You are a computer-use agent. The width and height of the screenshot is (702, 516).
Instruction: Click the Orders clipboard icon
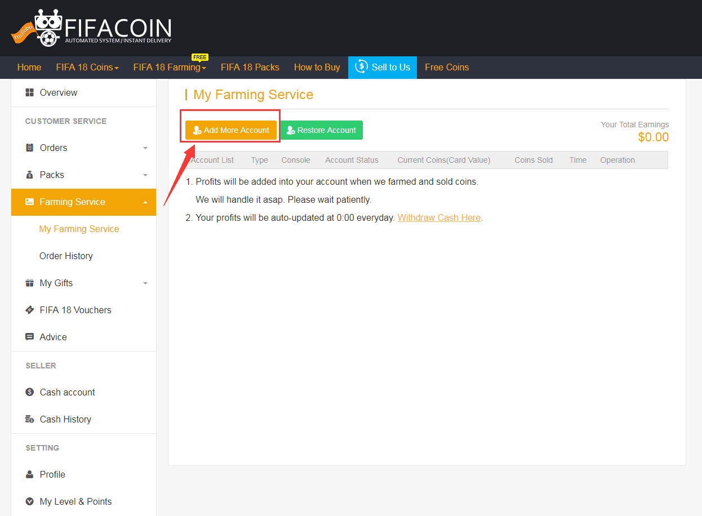(29, 148)
